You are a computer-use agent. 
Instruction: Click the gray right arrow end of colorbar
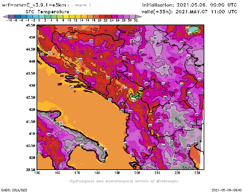point(137,16)
